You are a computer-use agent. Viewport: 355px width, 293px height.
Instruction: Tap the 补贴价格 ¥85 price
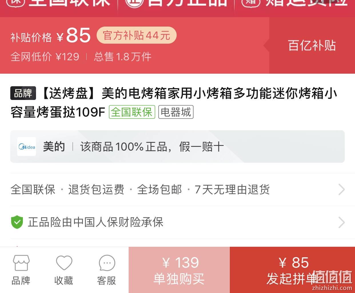pos(51,36)
